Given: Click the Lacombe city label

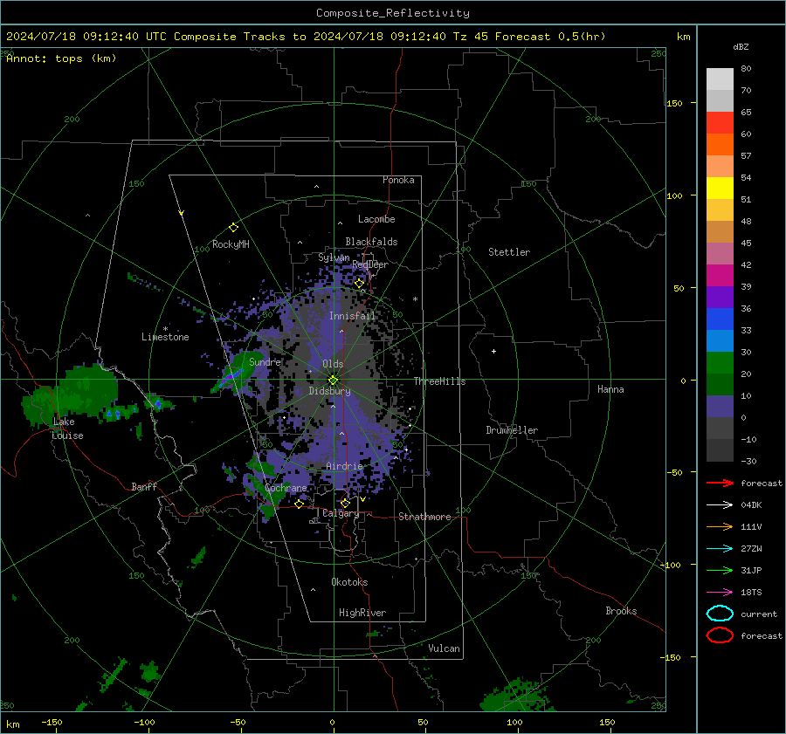Looking at the screenshot, I should point(376,219).
